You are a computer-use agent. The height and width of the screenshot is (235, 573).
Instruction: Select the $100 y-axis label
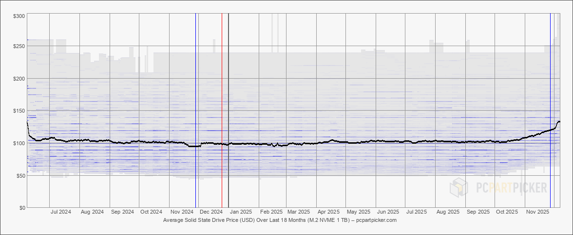[19, 143]
